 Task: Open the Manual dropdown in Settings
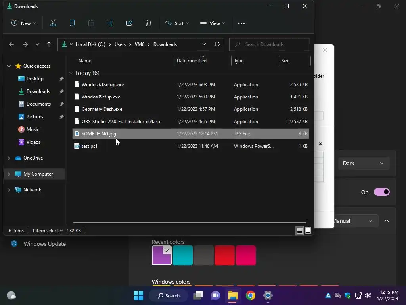click(356, 221)
